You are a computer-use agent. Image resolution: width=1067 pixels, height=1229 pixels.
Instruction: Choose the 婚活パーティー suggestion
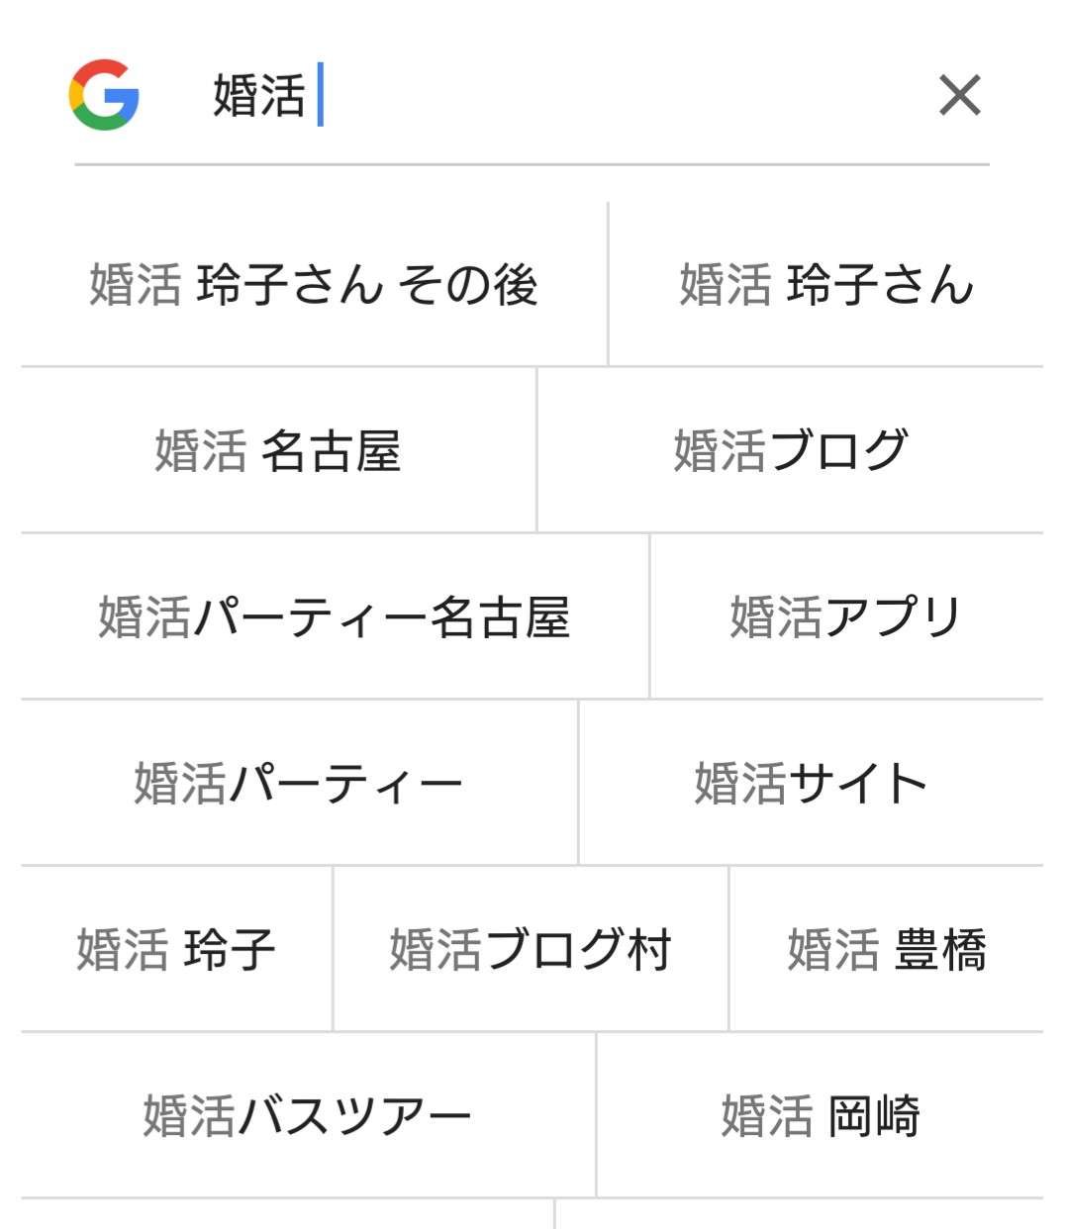[x=299, y=784]
